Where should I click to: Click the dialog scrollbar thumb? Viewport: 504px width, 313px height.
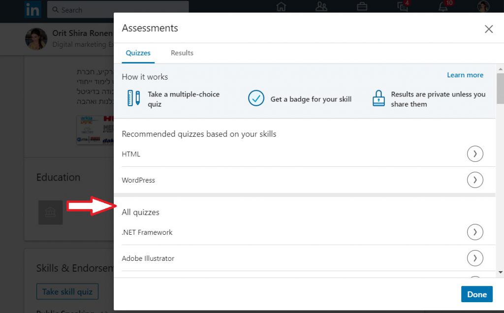pos(500,89)
